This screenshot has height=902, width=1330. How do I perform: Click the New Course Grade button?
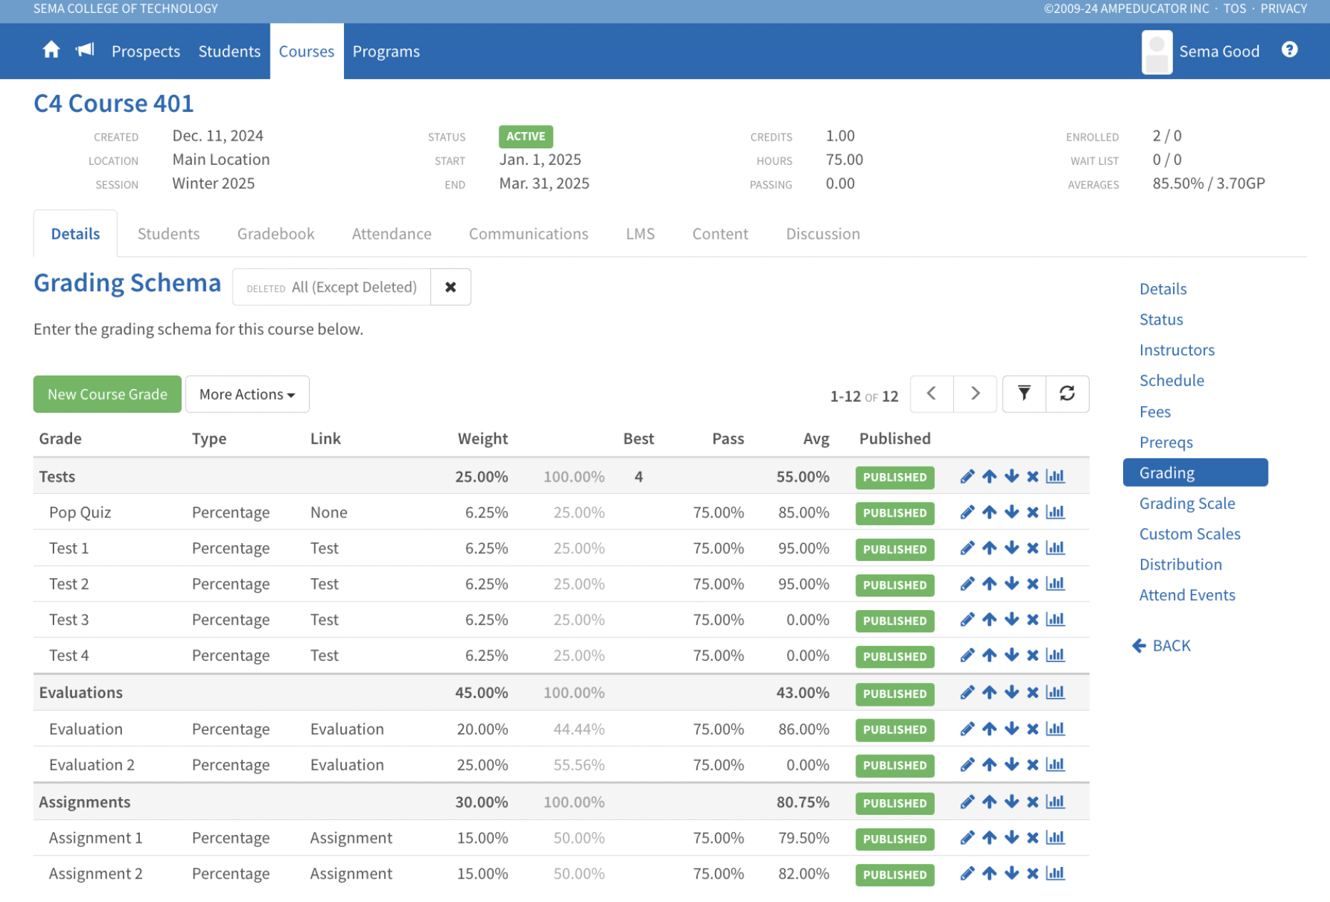107,394
